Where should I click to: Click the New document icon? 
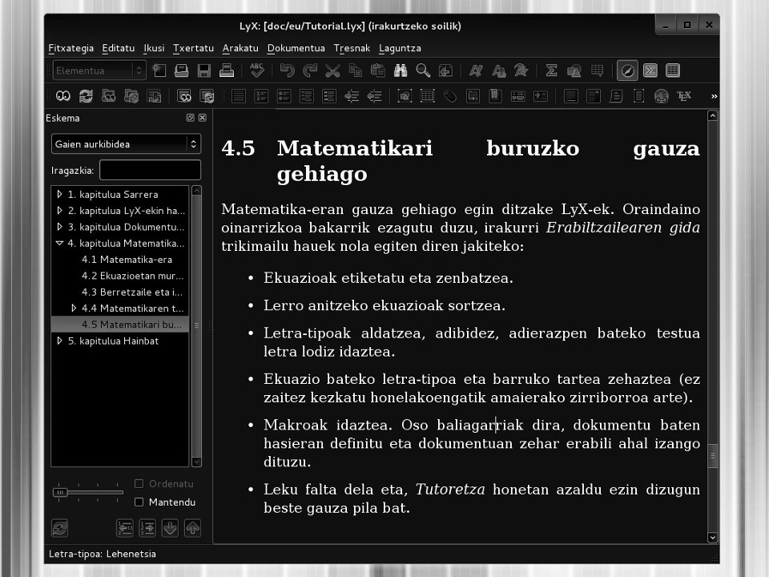(x=159, y=71)
